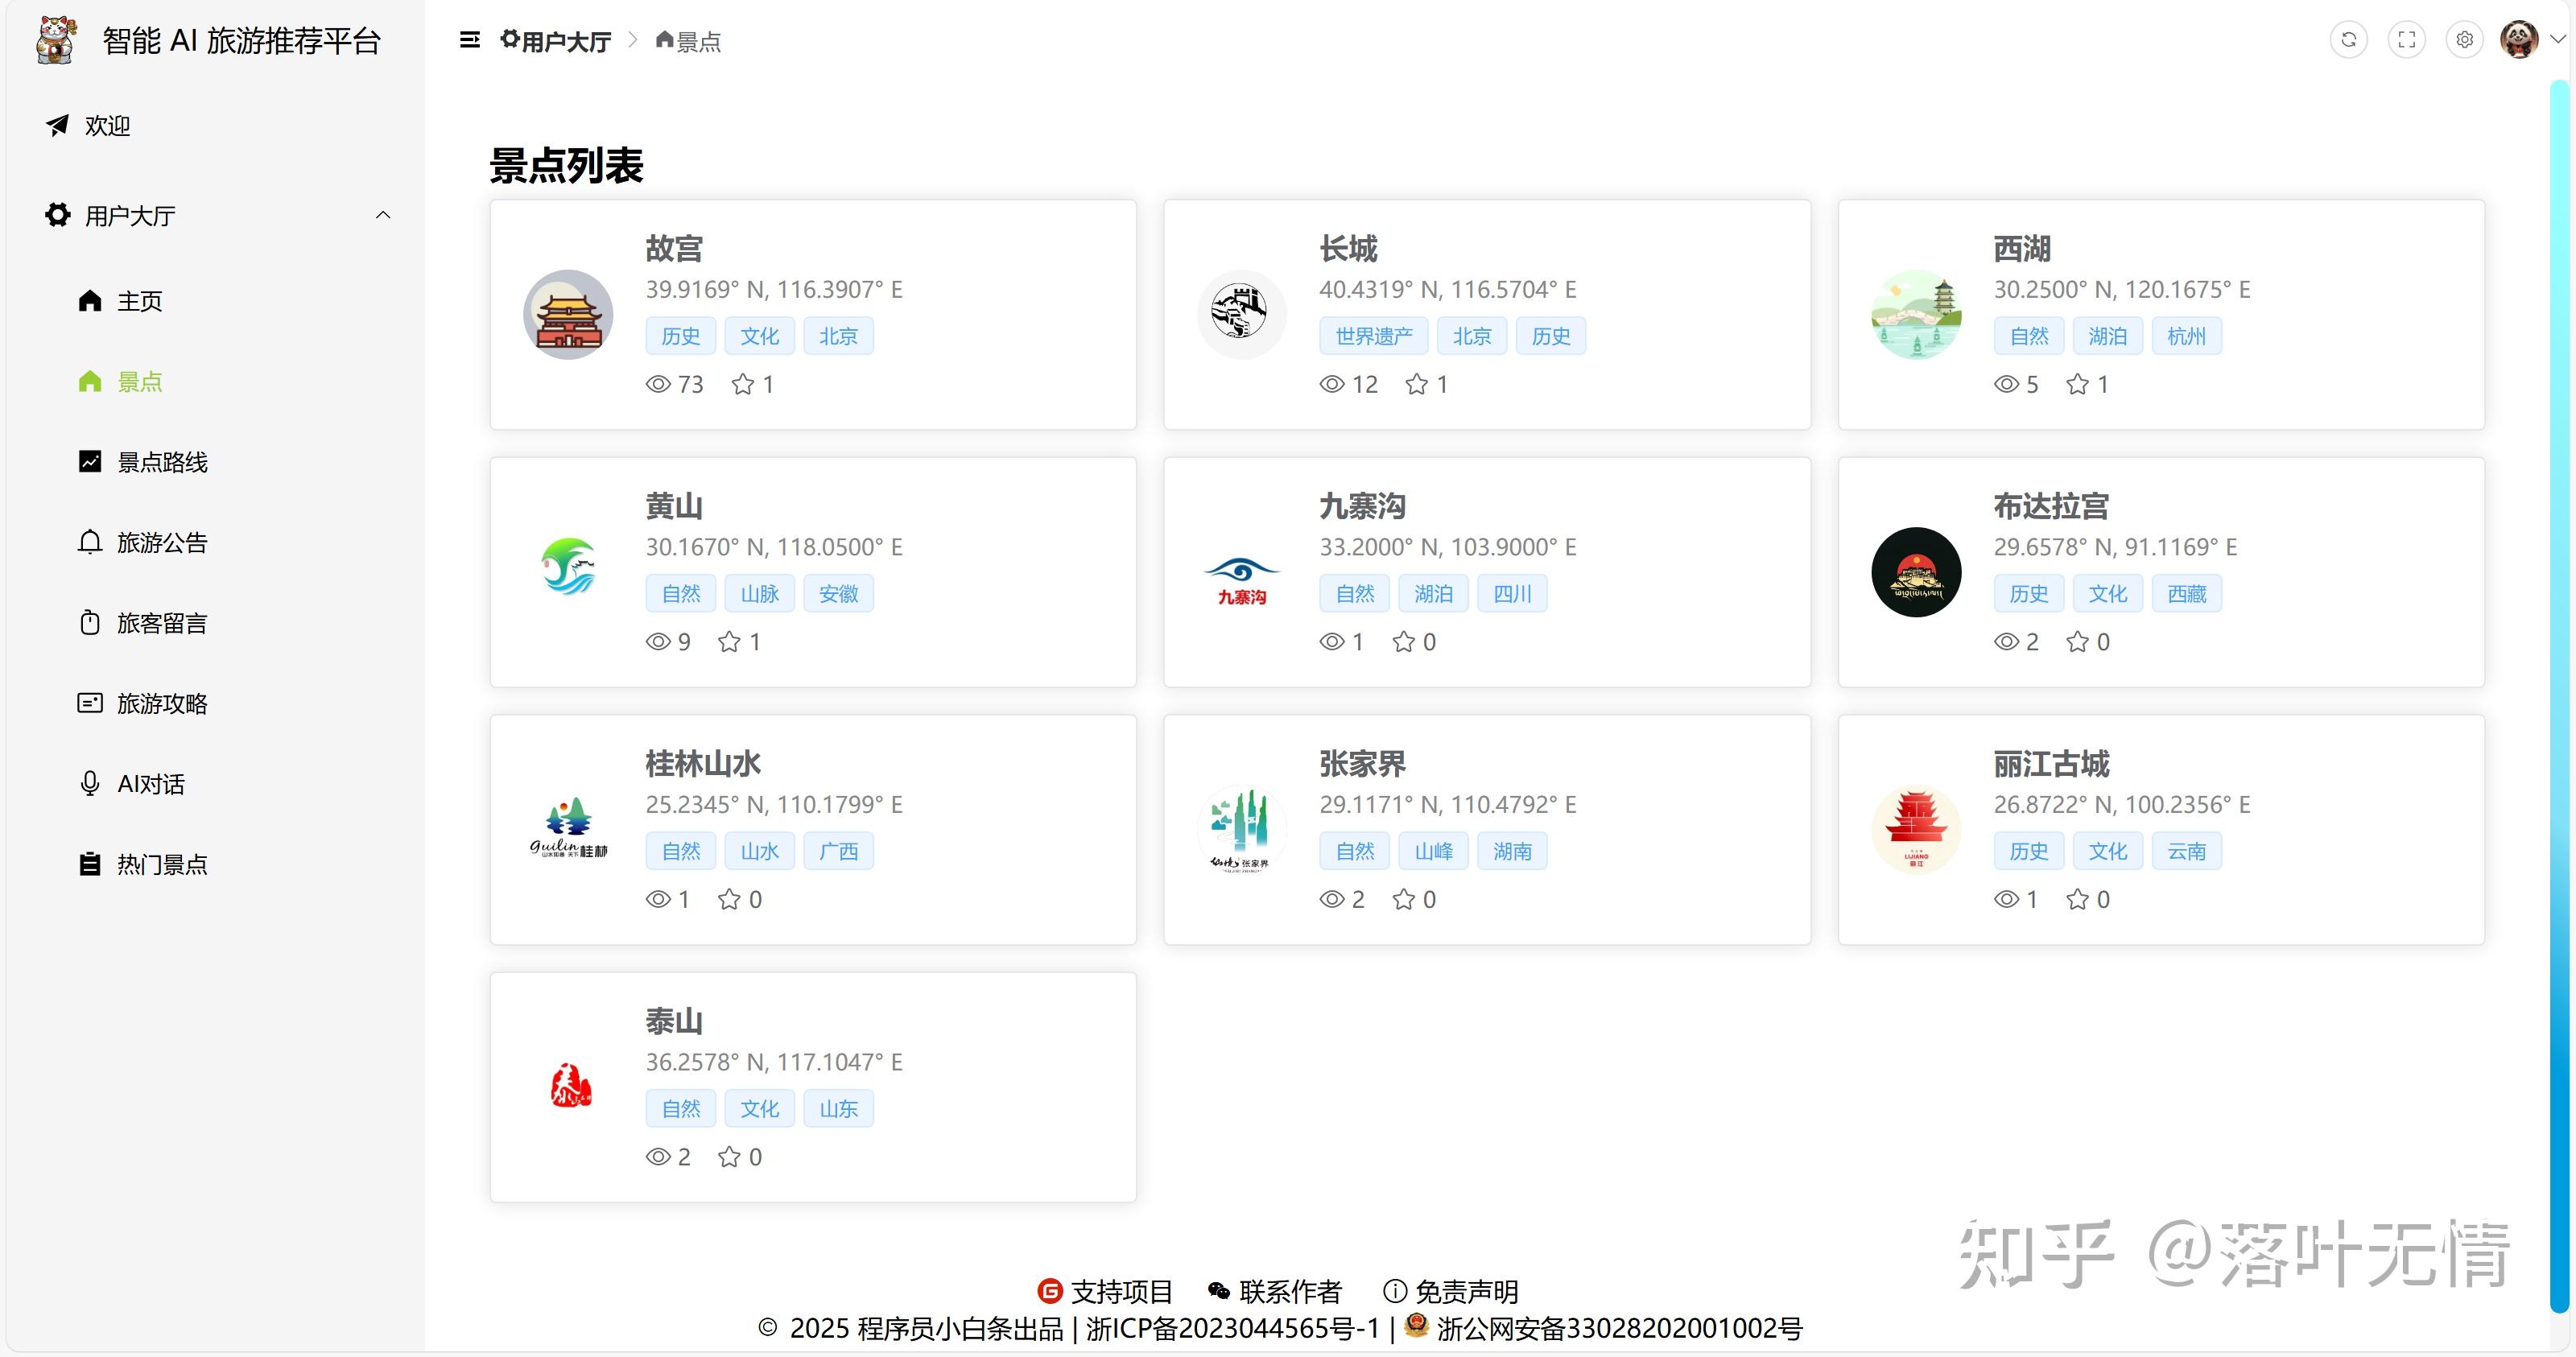This screenshot has height=1357, width=2576.
Task: Click the sidebar collapse hamburger icon
Action: (469, 39)
